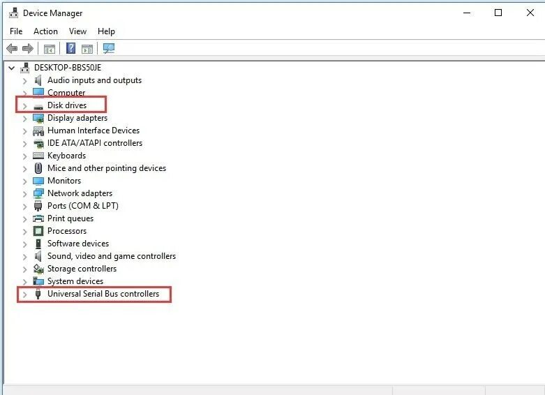Select IDE ATA/ATAPI controllers label
Screen dimensions: 545x395
pos(95,143)
